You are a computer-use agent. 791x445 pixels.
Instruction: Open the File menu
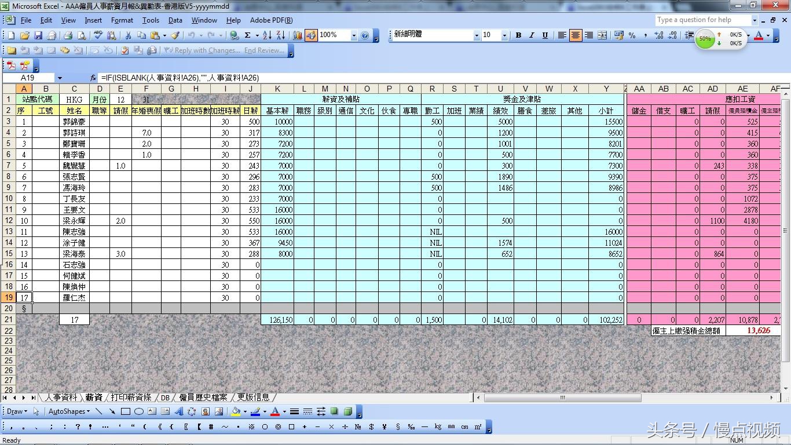[26, 20]
